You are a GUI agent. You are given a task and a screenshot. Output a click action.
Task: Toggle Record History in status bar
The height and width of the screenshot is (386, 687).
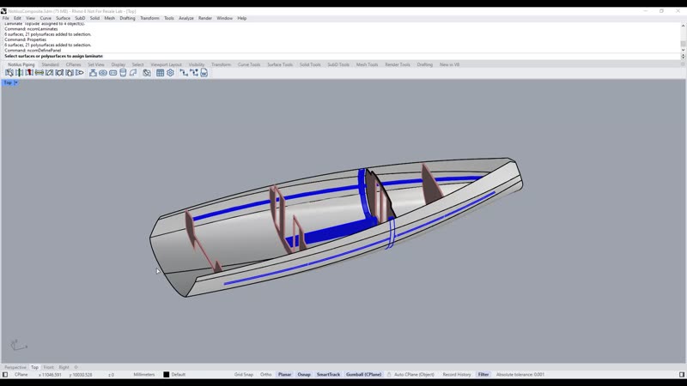(x=457, y=375)
